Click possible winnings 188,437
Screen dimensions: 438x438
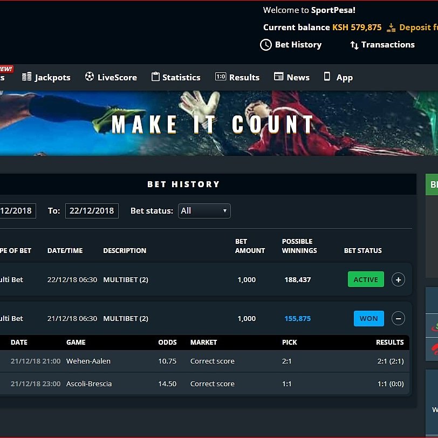298,279
